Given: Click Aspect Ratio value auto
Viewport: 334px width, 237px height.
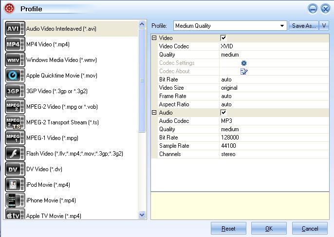Looking at the screenshot, I should pos(226,104).
